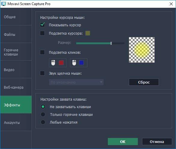This screenshot has height=149, width=176.
Task: Select Не захватывать клавиши radio button
Action: [x=43, y=107]
